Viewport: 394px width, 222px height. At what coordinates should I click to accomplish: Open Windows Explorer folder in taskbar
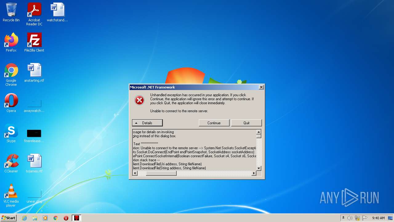[x=35, y=218]
